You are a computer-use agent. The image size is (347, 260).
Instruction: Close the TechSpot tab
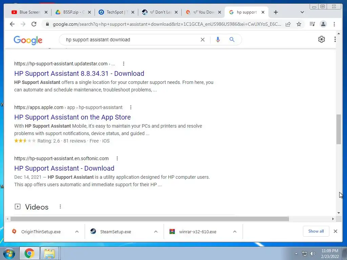132,13
